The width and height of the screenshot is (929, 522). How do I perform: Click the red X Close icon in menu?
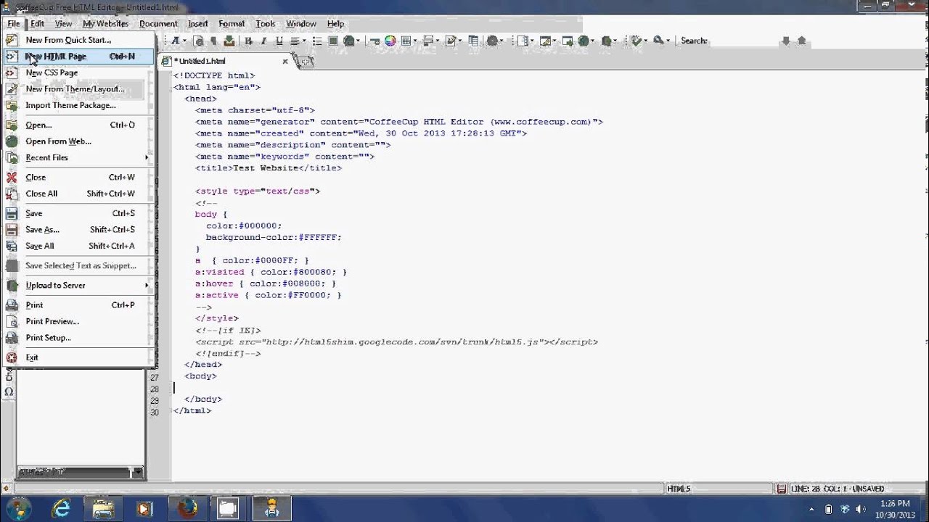pyautogui.click(x=12, y=178)
